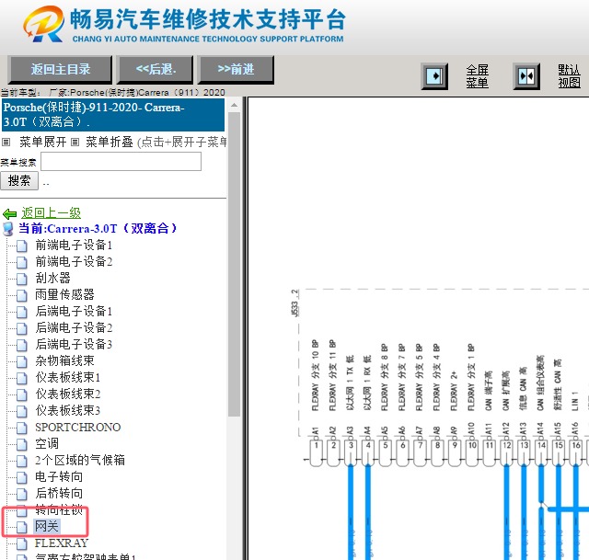
Task: Select the 刮水器 tree entry
Action: [53, 279]
